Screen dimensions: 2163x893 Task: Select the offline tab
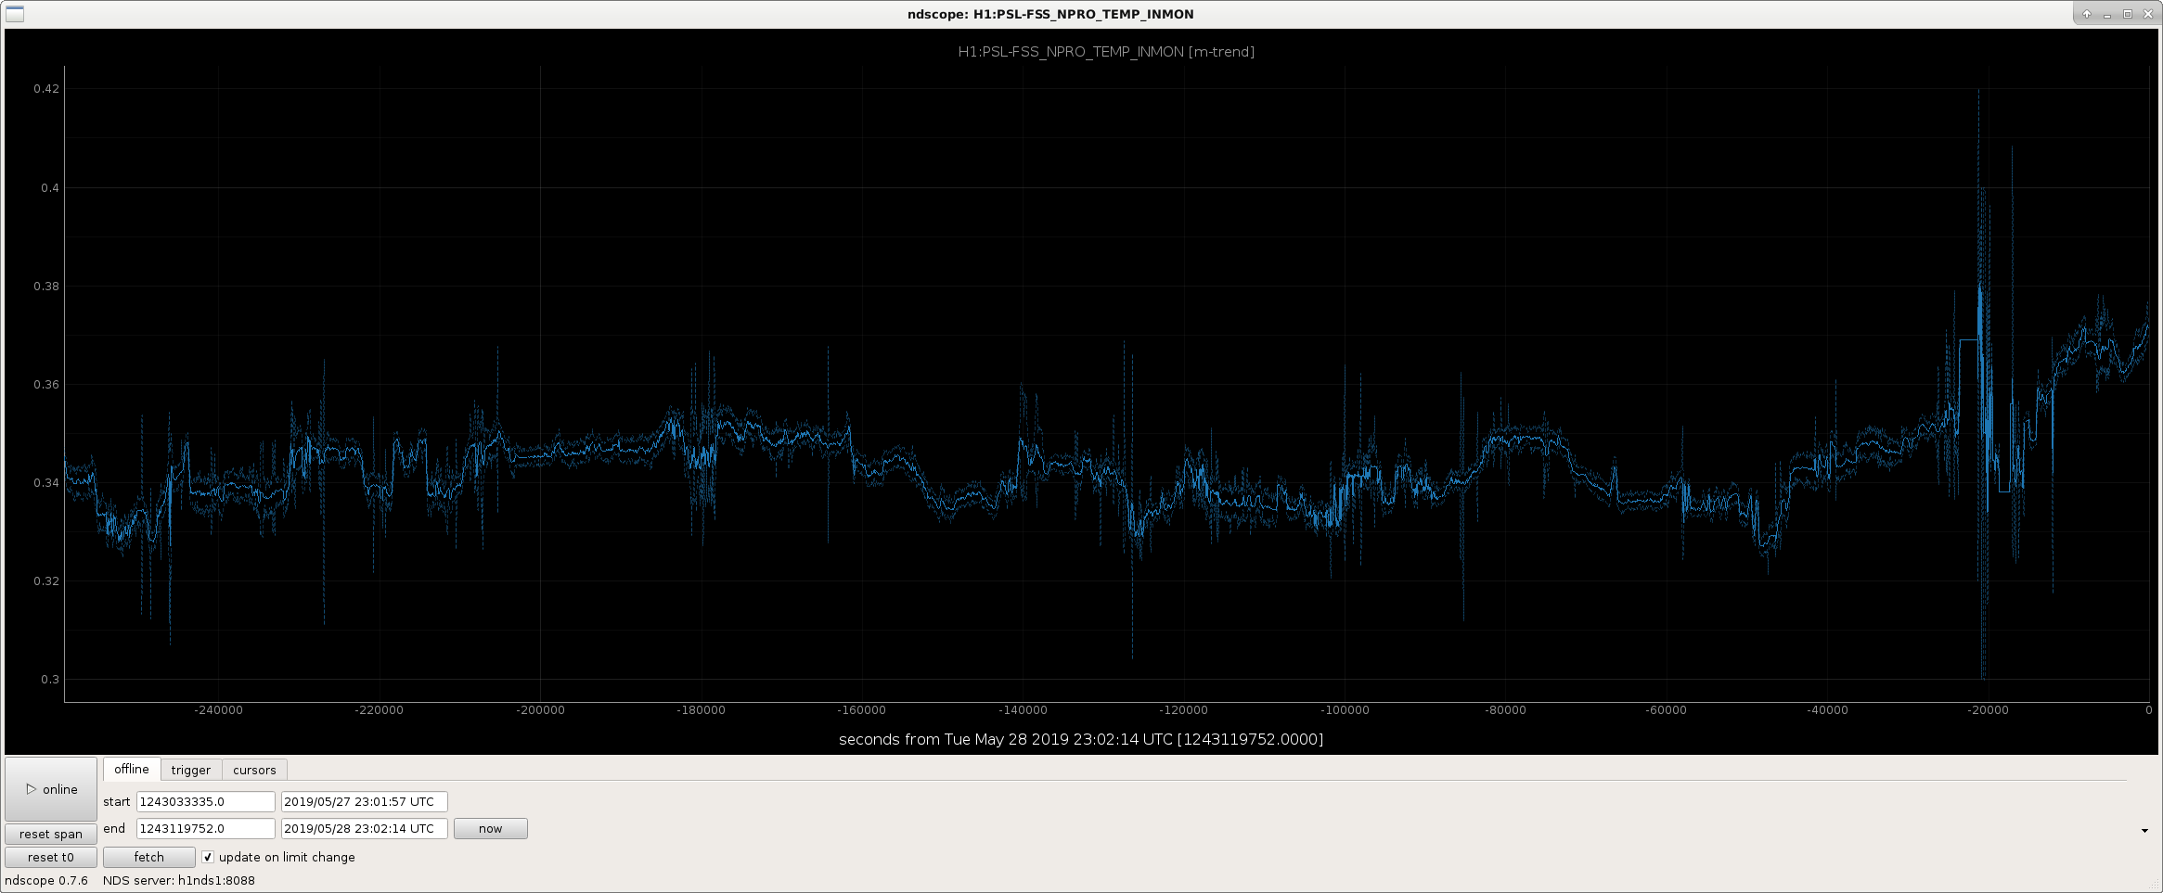132,769
